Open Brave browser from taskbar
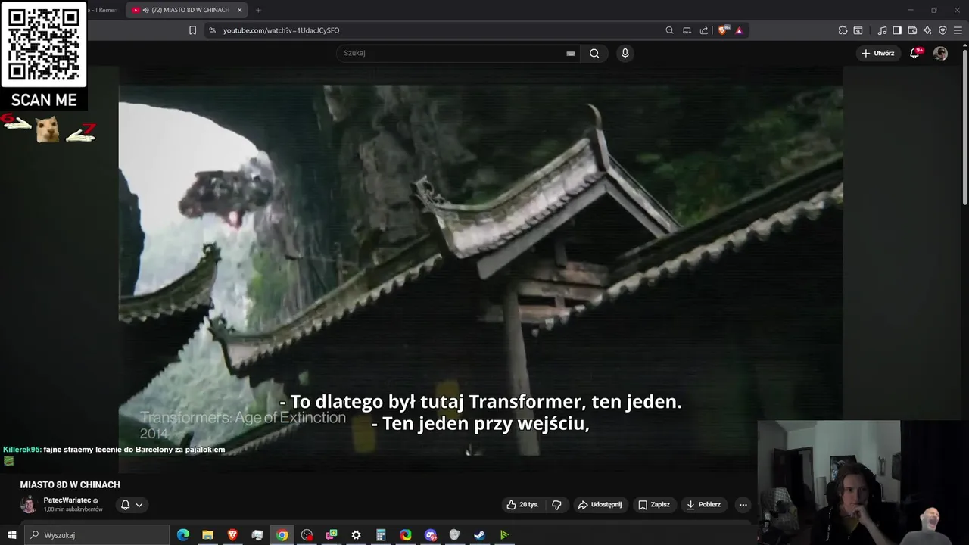969x545 pixels. pos(232,535)
